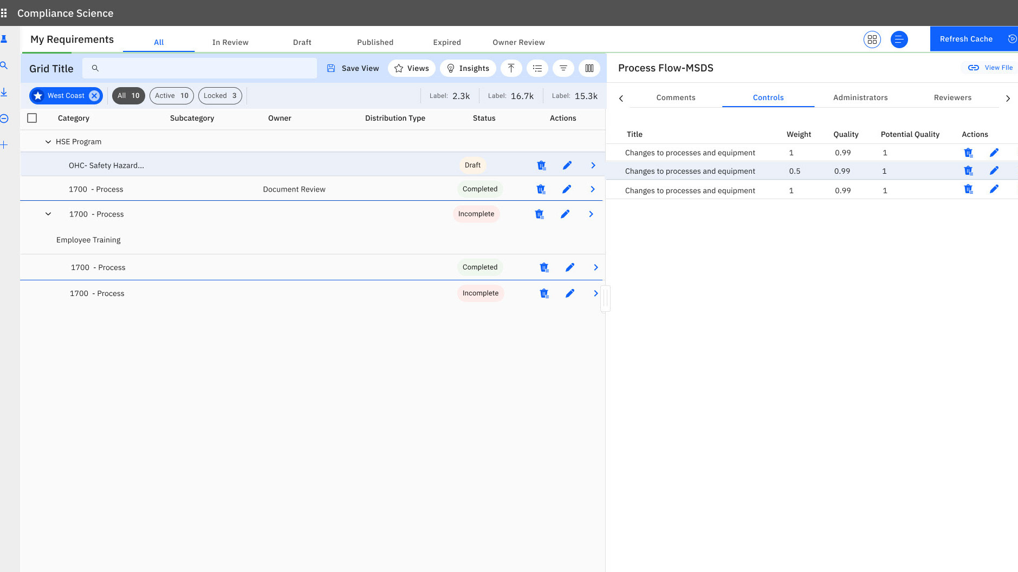The image size is (1018, 572).
Task: Remove the West Coast filter chip
Action: point(94,96)
